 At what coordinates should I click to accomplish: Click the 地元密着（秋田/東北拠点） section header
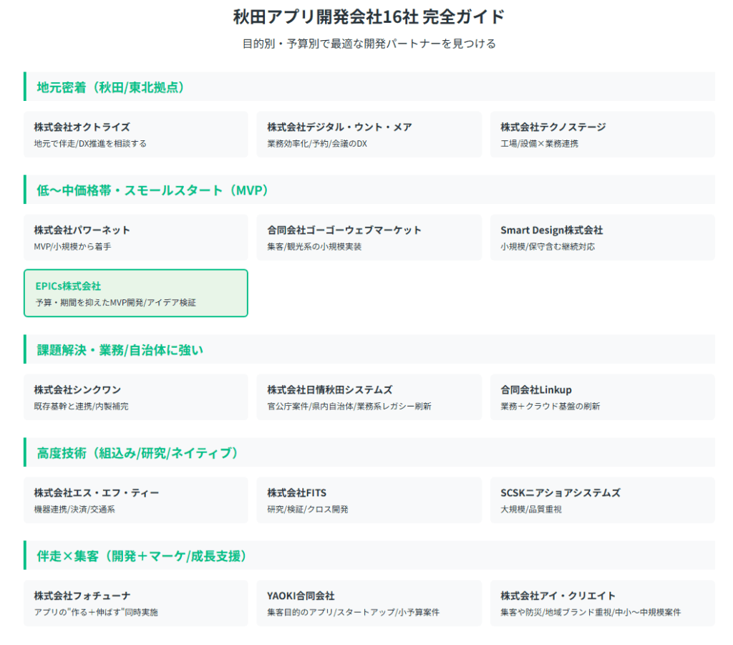click(111, 87)
